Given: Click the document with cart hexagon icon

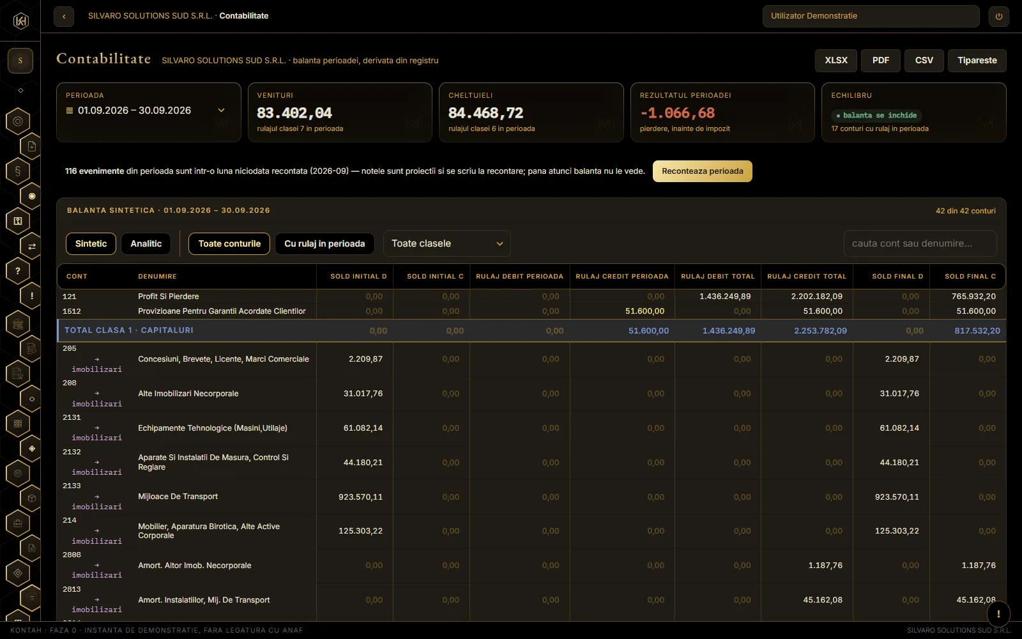Looking at the screenshot, I should [18, 374].
